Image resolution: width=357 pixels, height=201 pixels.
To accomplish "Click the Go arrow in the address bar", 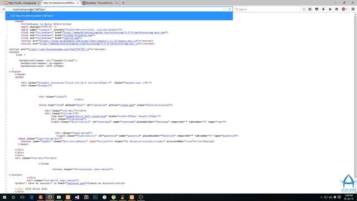I will (x=230, y=9).
